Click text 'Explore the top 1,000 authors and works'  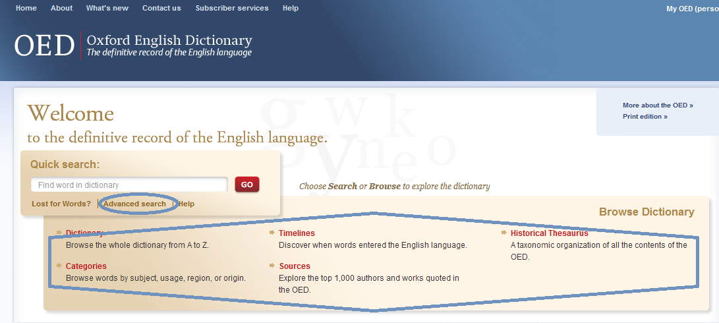[369, 278]
